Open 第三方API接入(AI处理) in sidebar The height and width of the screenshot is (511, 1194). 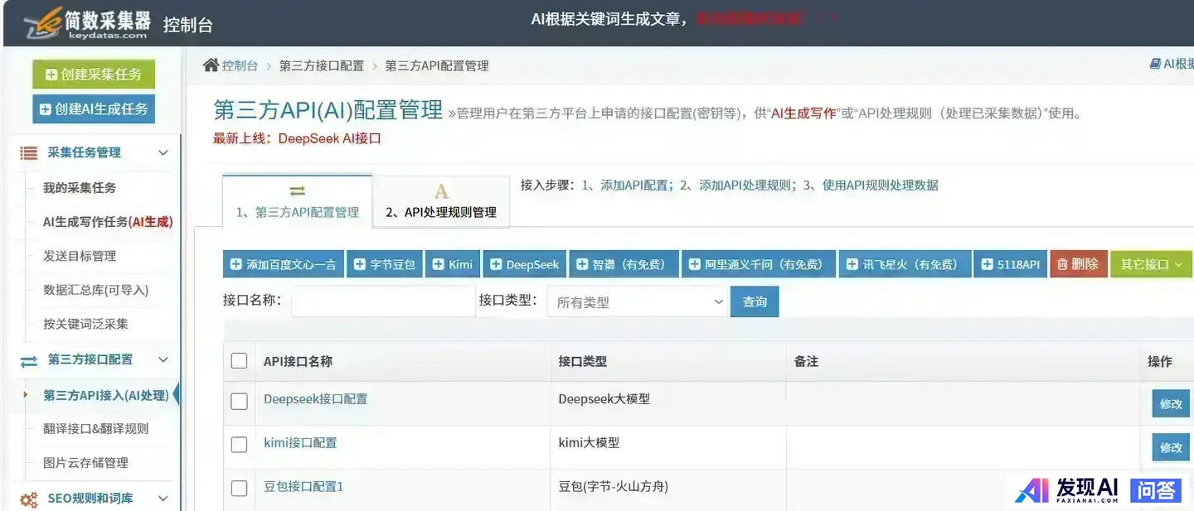click(x=105, y=395)
